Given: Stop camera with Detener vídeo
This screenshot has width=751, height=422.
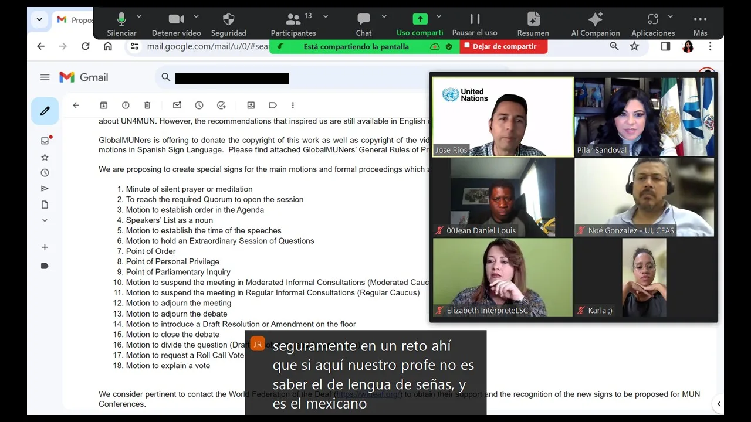Looking at the screenshot, I should (x=176, y=24).
